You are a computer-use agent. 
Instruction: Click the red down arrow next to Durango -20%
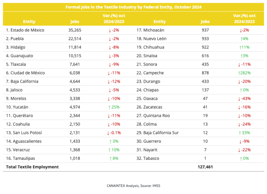[239, 82]
